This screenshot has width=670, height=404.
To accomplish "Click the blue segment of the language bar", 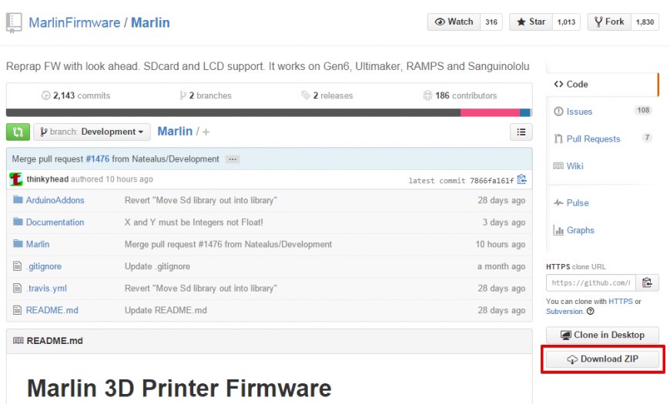I will pos(525,113).
